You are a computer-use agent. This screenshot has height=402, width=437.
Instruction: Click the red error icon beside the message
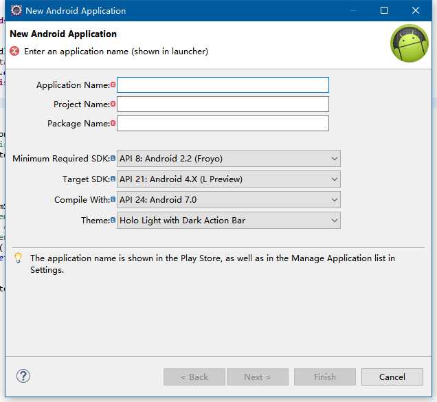[14, 52]
